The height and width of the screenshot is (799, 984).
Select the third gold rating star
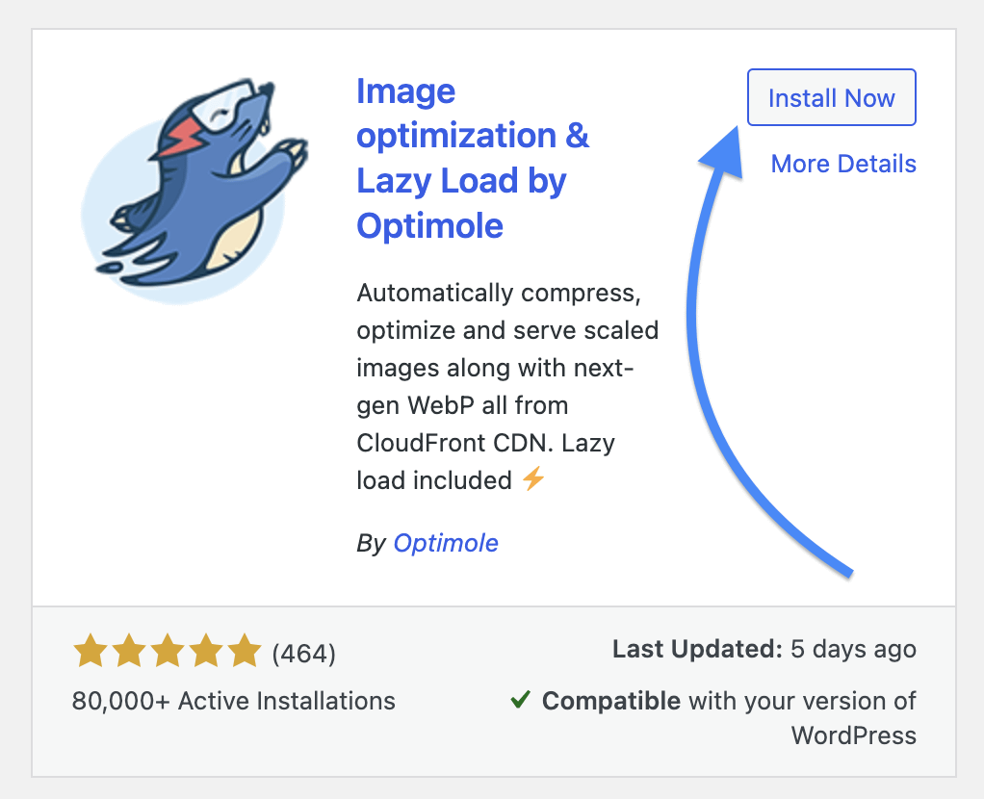[168, 652]
